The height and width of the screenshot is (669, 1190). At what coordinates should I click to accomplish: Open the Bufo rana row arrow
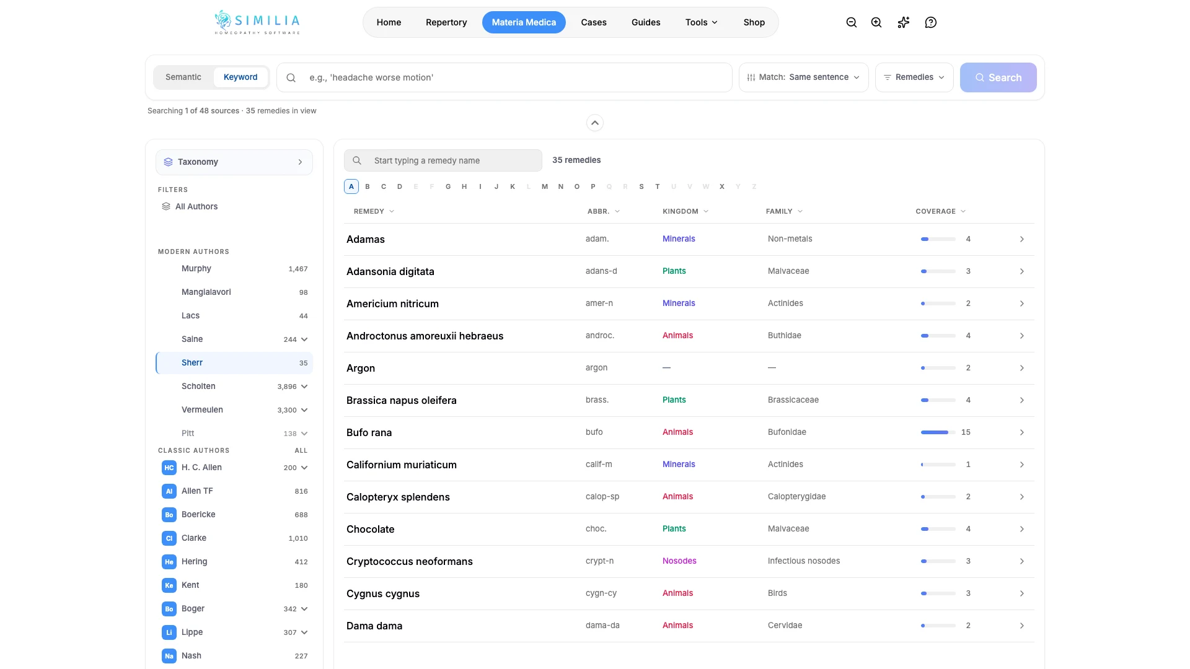click(1022, 432)
